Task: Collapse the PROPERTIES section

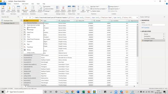Action: [140, 20]
